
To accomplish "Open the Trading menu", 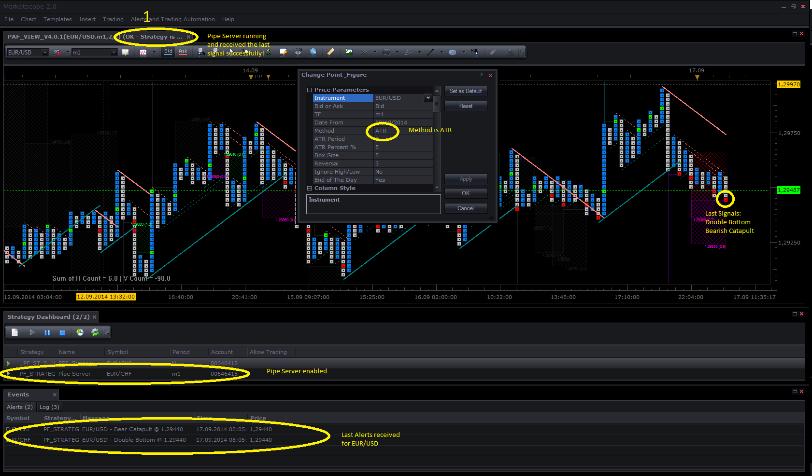I will tap(113, 19).
